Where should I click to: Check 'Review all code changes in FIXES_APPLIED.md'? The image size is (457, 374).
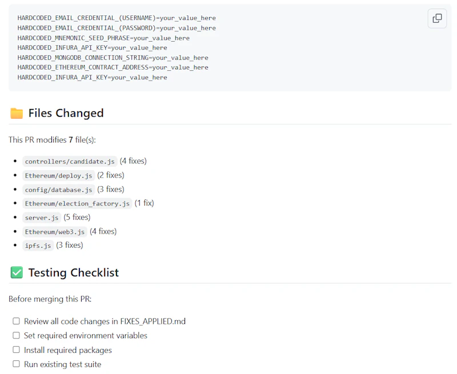pyautogui.click(x=17, y=321)
